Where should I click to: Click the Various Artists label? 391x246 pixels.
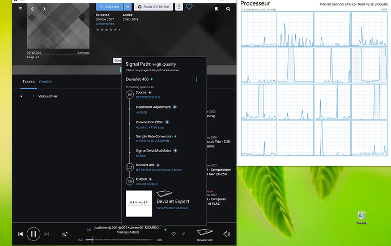coord(128,232)
